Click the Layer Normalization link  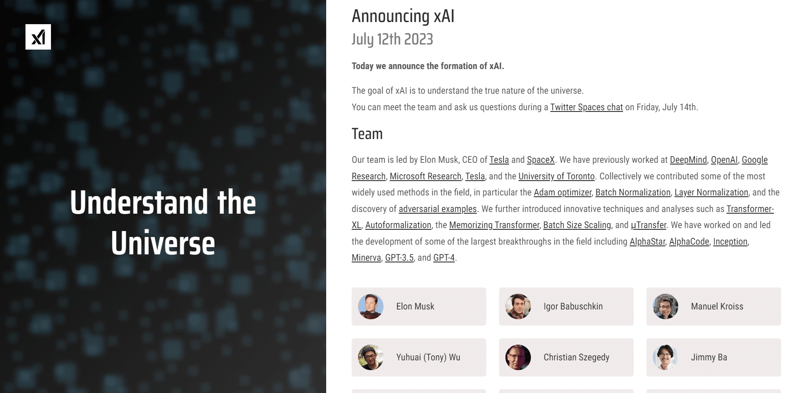pos(711,192)
